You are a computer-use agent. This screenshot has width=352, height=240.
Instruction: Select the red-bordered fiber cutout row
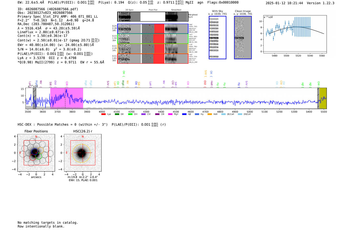click(153, 59)
